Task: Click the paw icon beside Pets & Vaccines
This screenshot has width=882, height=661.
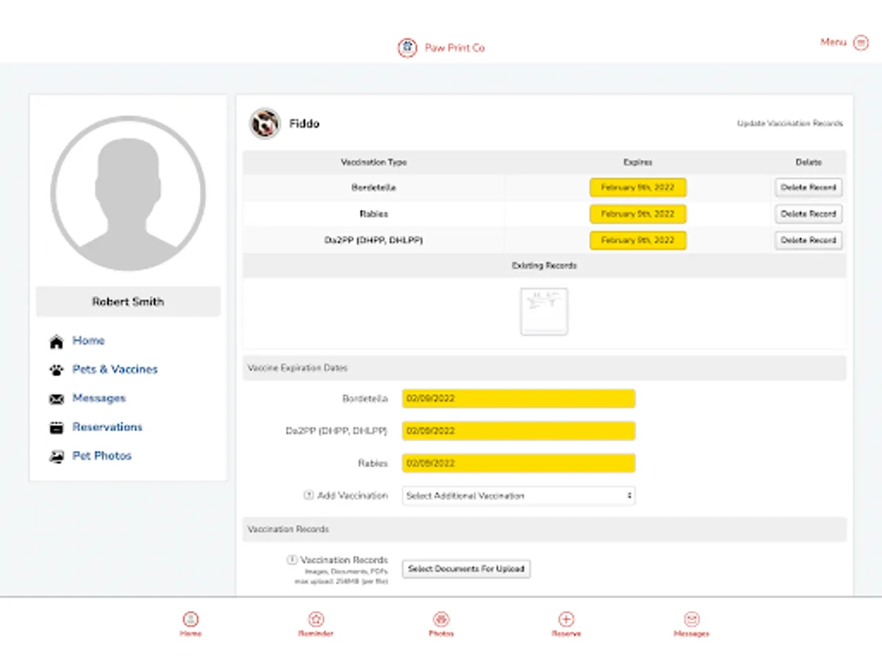Action: (56, 369)
